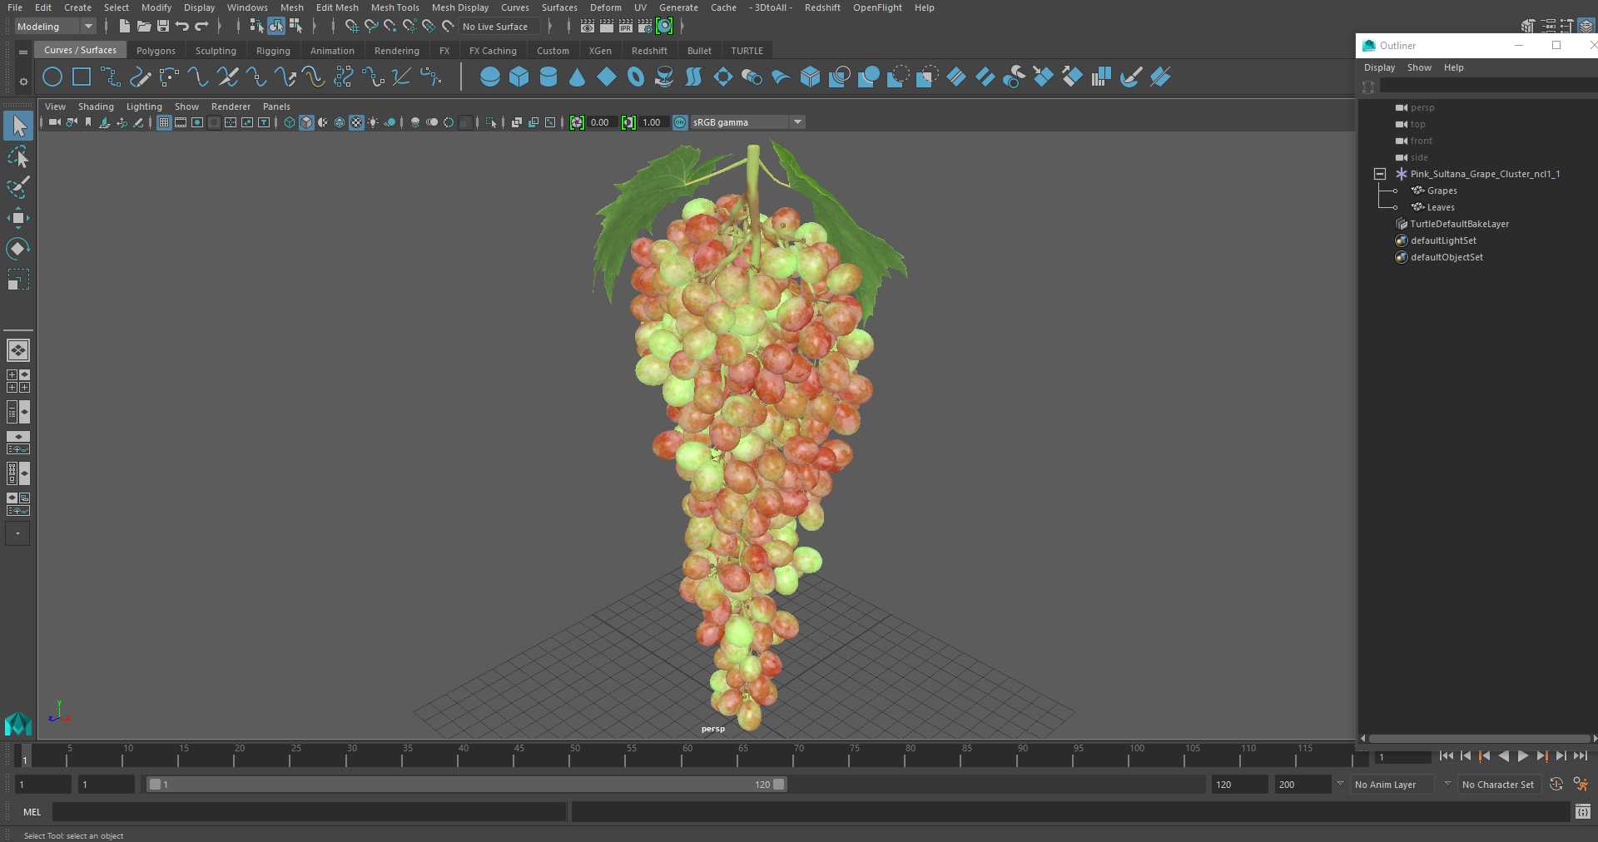Open the sRGB gamma view transform dropdown
This screenshot has width=1598, height=842.
[747, 122]
